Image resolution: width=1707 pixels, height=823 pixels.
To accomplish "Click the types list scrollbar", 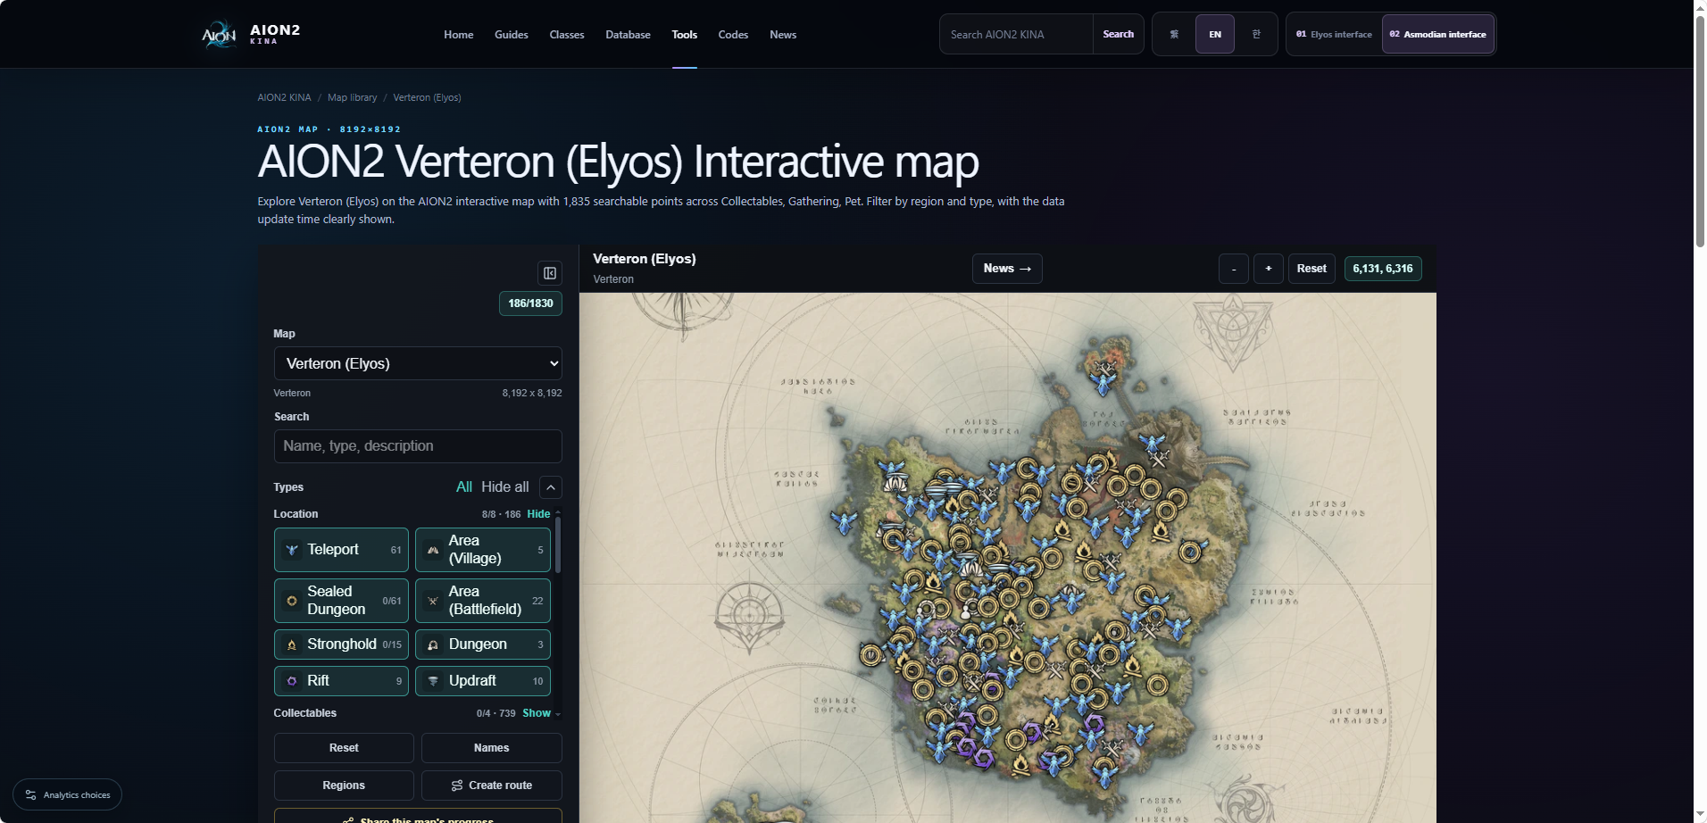I will (558, 545).
